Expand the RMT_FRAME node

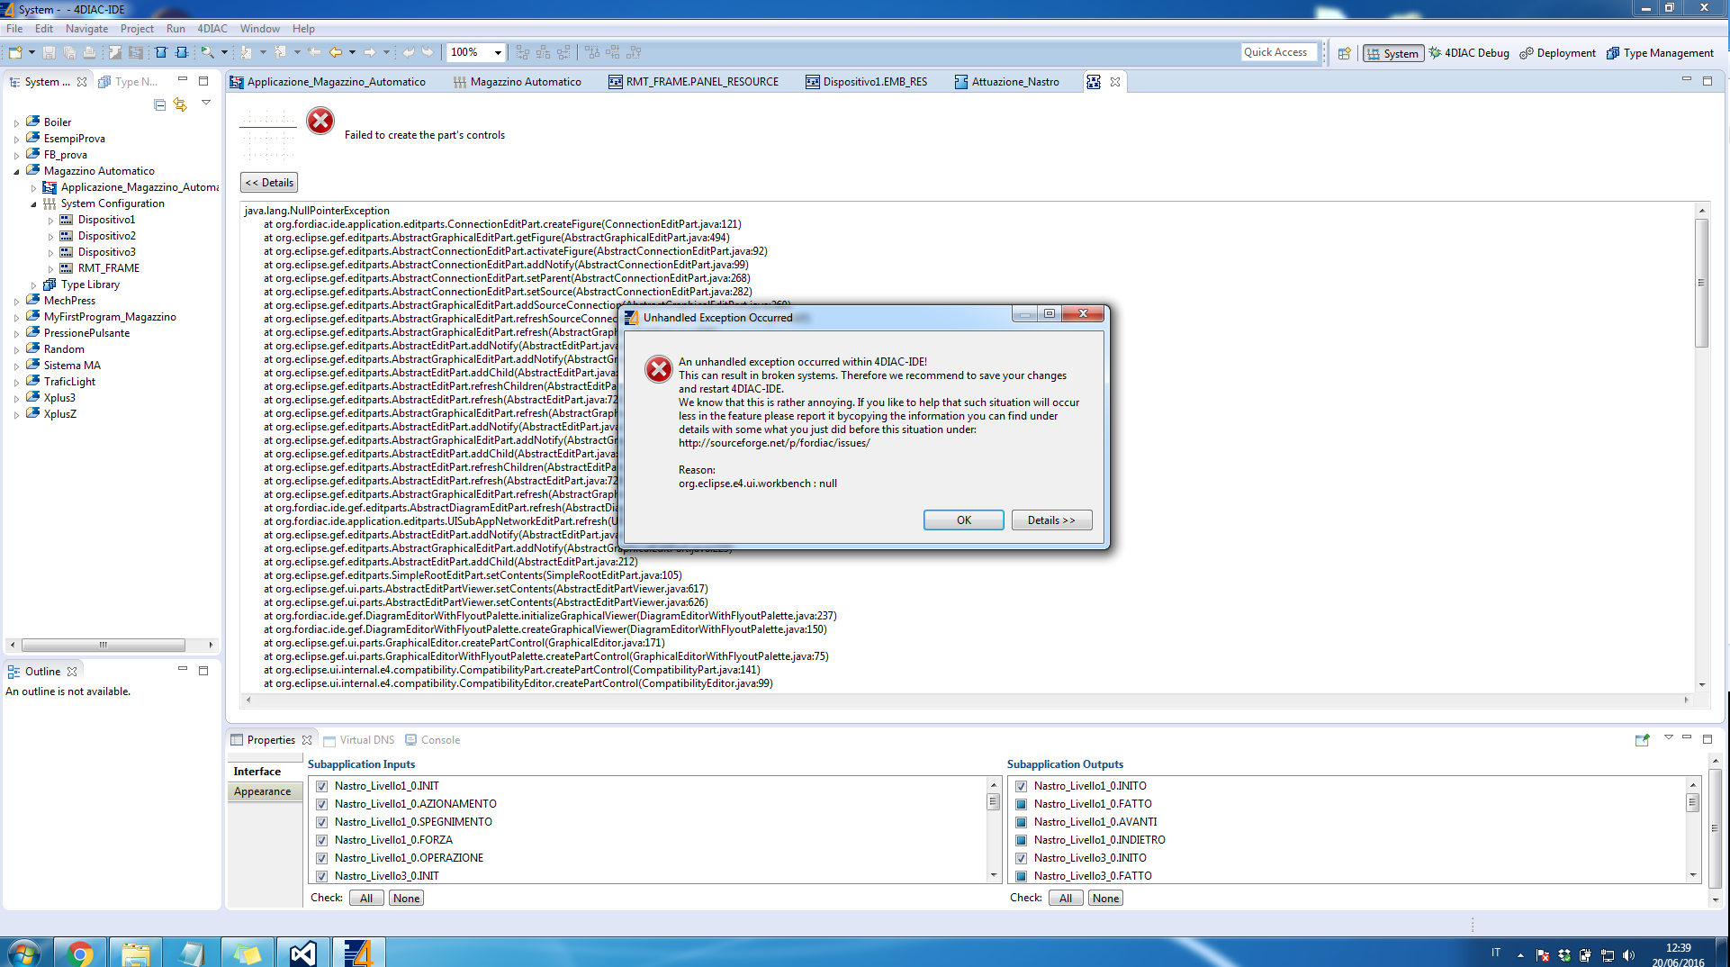coord(50,268)
